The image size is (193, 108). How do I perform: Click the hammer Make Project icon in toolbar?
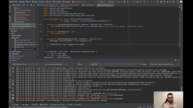click(x=95, y=2)
